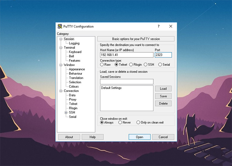
Task: Open Keyboard settings under Terminal
Action: tap(75, 52)
